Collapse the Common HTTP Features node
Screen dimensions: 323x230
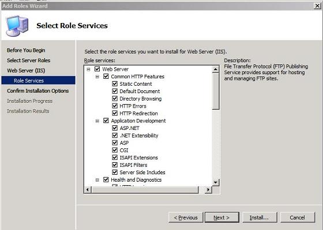(97, 76)
